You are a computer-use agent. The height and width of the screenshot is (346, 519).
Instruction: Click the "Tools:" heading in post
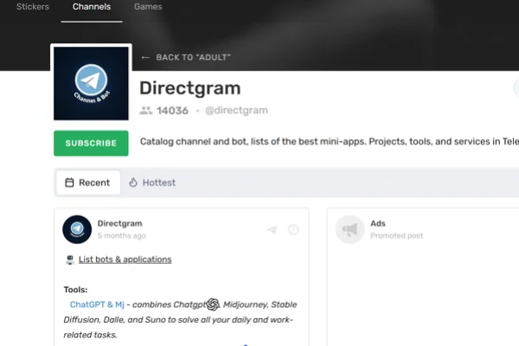click(76, 290)
